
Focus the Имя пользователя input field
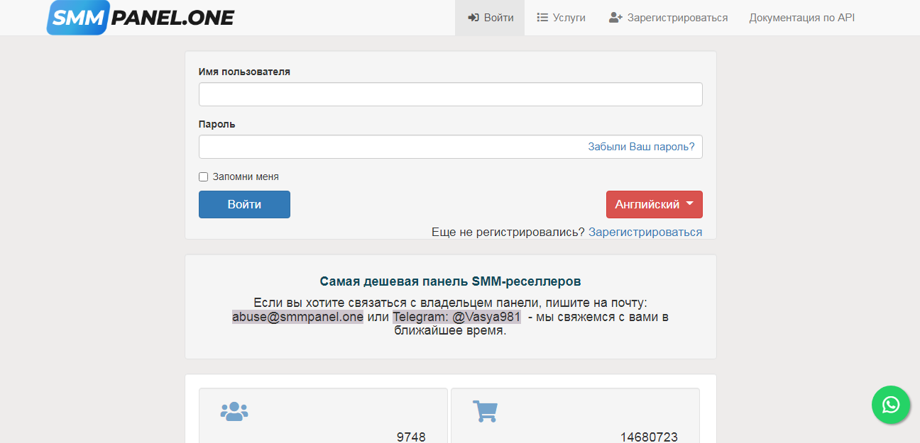(450, 94)
